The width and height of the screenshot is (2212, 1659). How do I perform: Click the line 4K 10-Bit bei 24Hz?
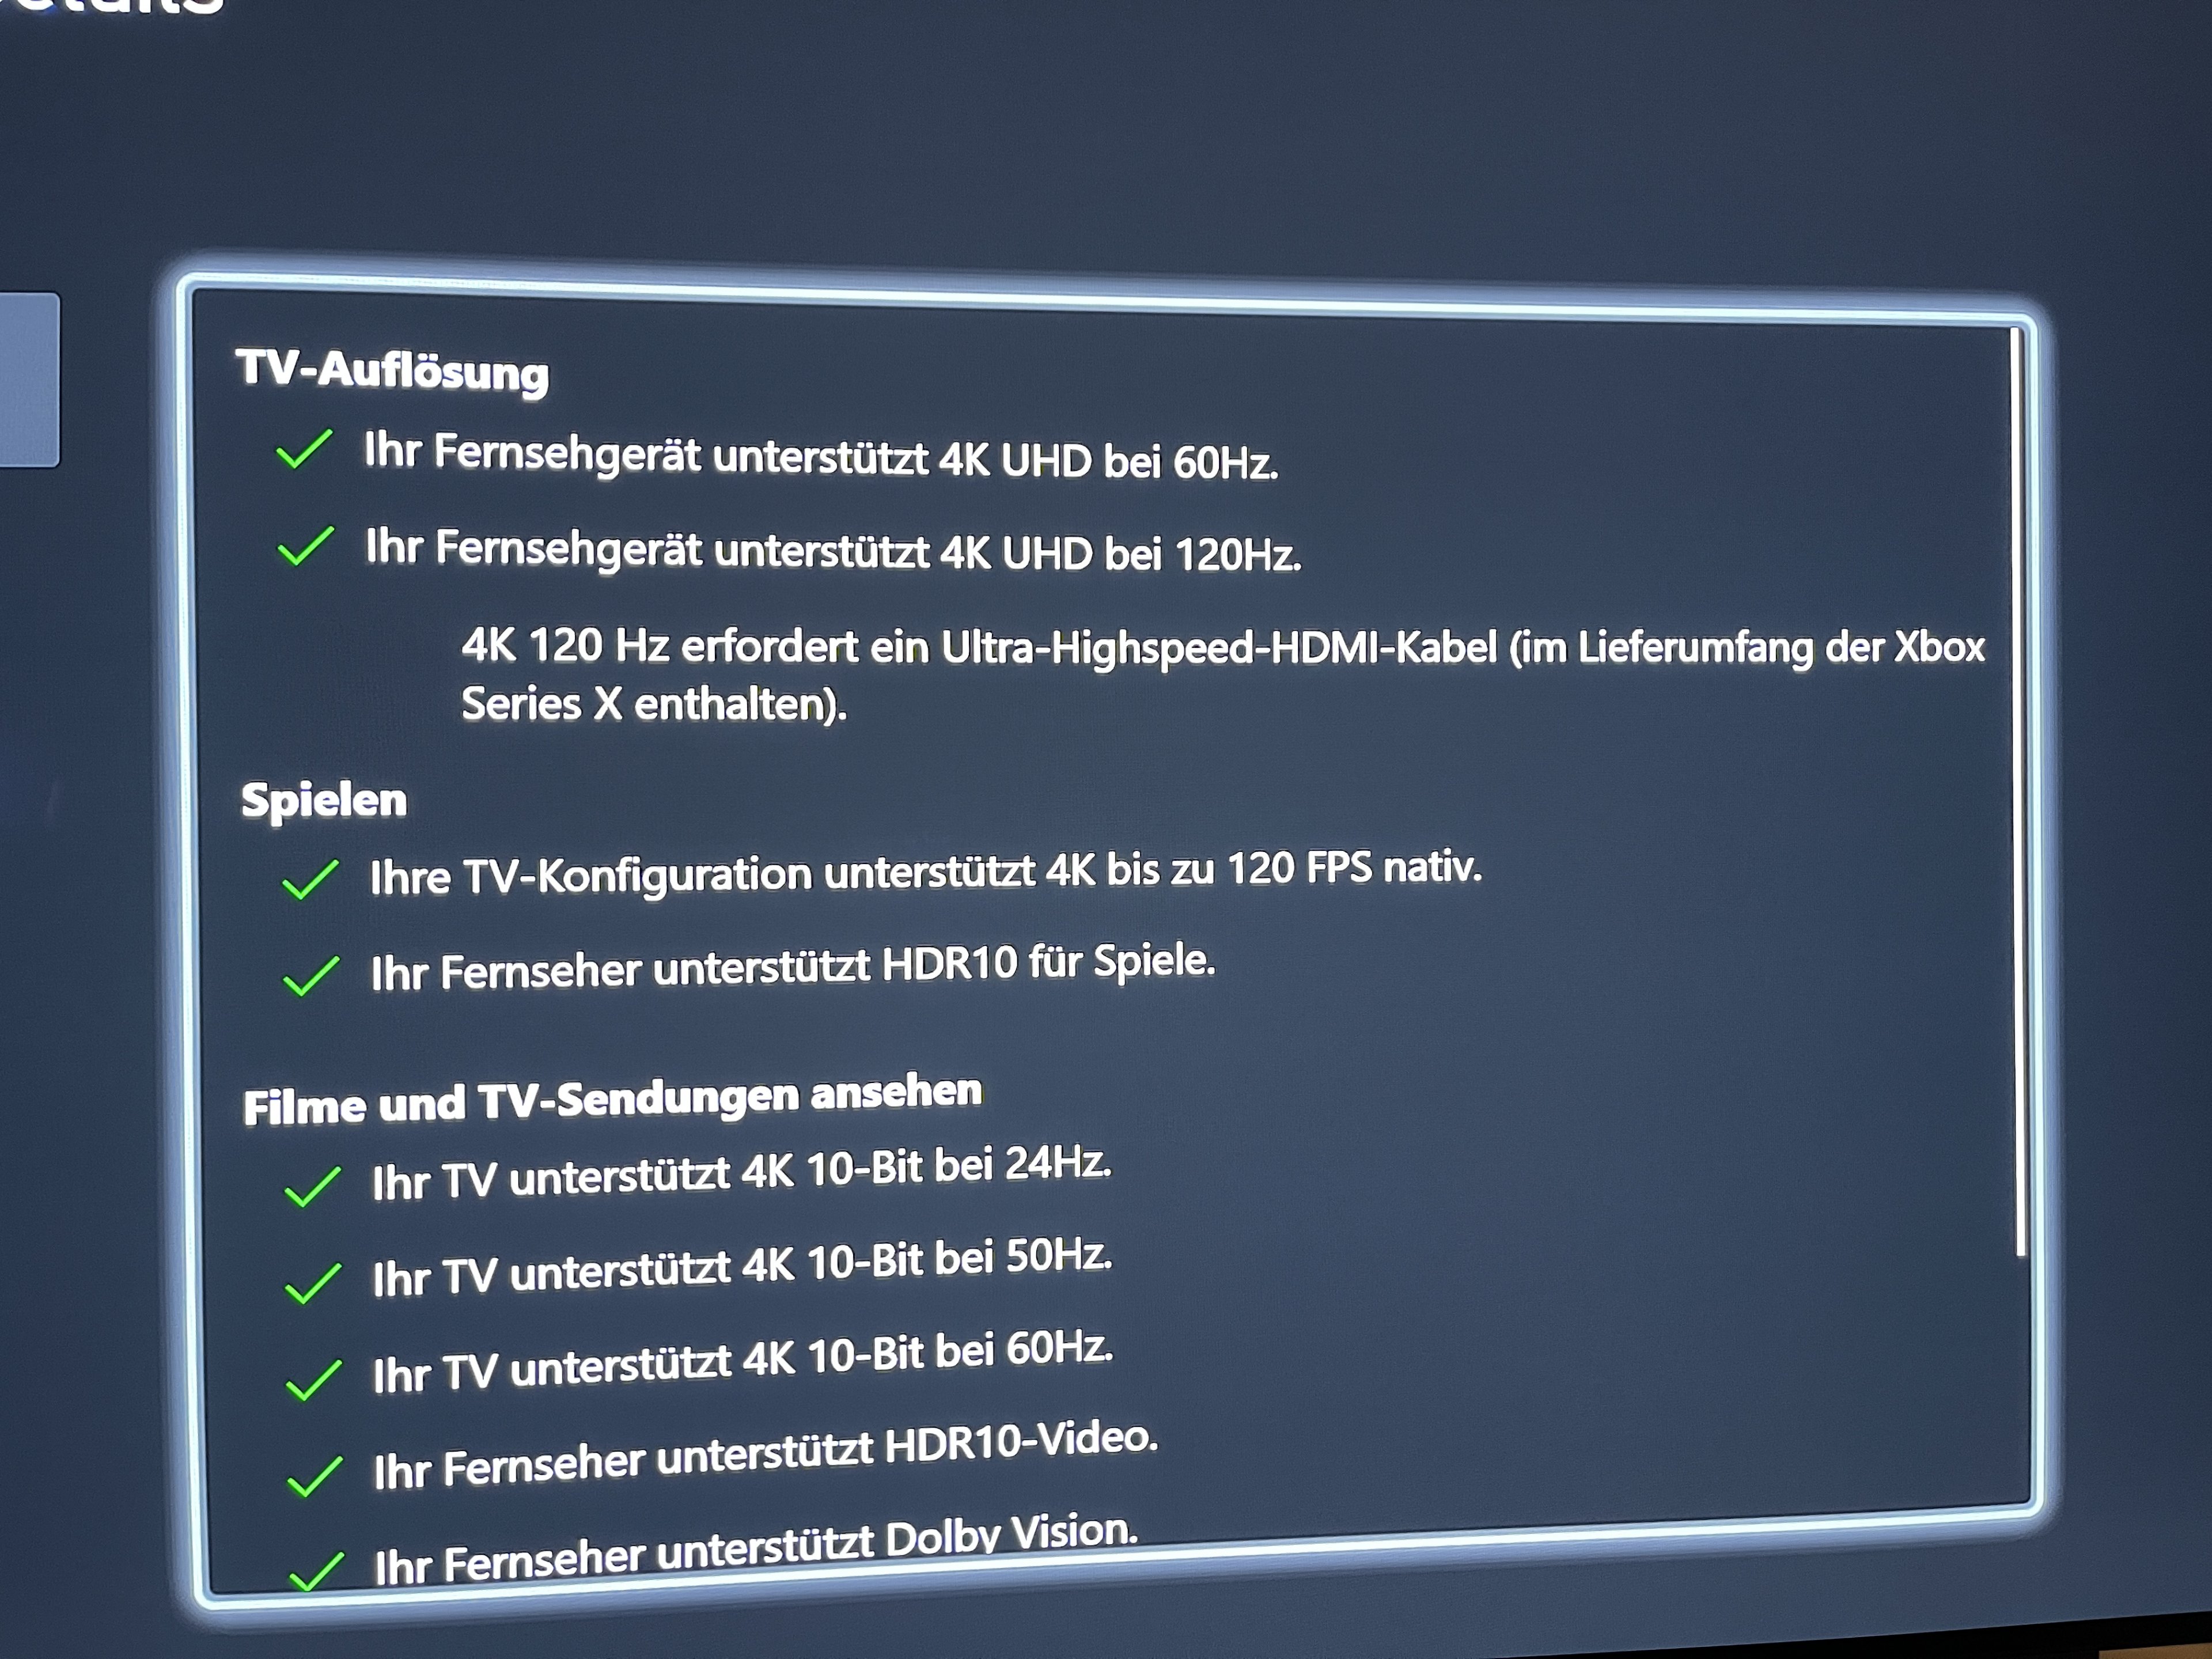tap(742, 1173)
